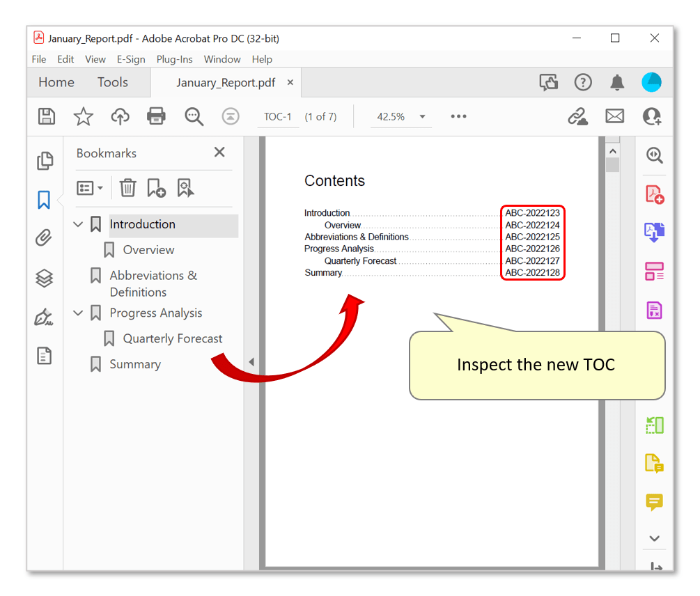Open the Create PDF tool
This screenshot has width=700, height=596.
click(655, 193)
